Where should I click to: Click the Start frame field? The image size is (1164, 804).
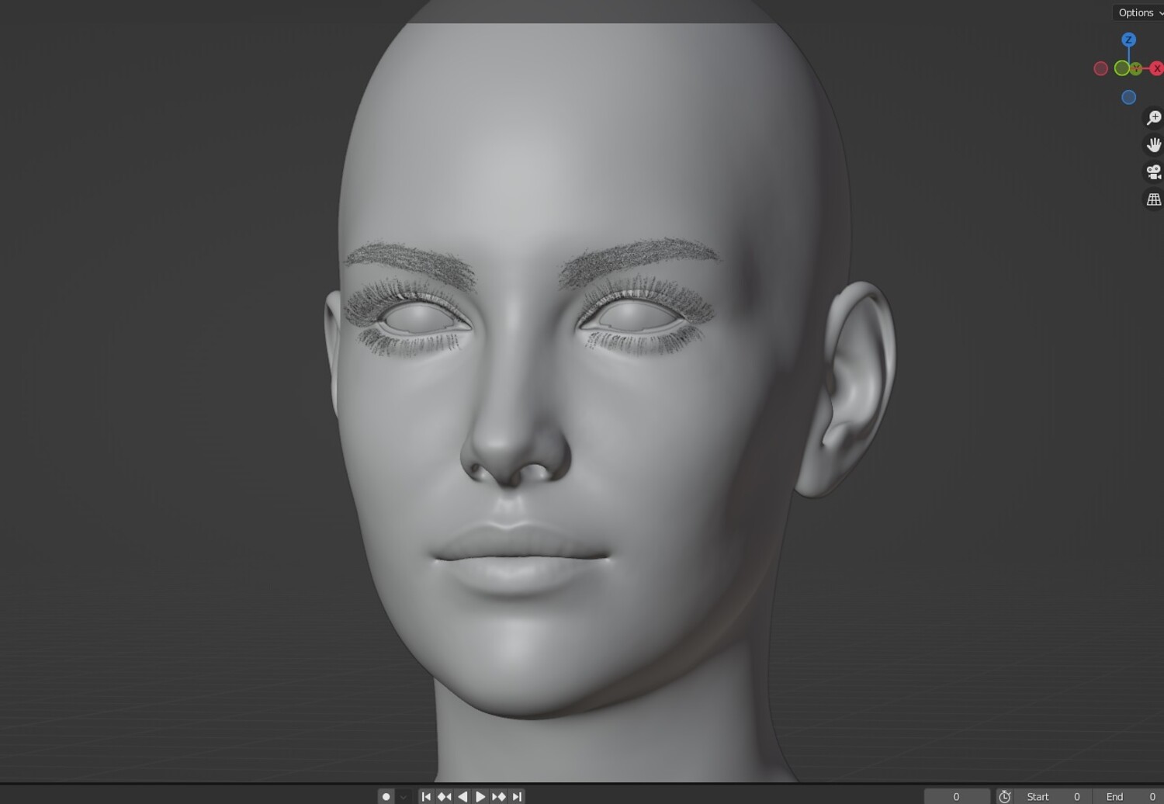coord(1053,796)
